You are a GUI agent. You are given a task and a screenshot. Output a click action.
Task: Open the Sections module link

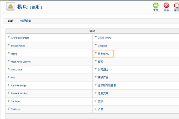point(16,101)
